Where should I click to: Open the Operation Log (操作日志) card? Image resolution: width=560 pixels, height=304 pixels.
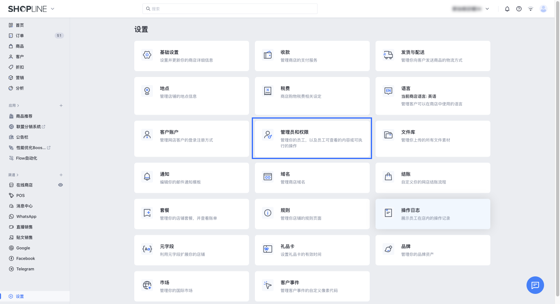(433, 214)
